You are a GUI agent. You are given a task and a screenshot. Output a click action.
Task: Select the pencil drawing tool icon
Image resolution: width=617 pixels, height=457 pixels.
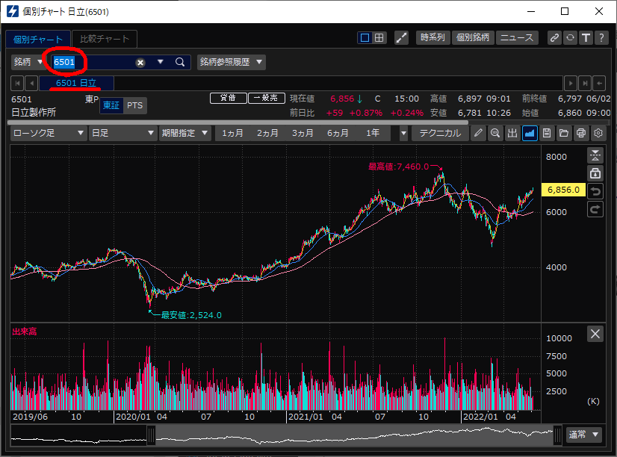[479, 134]
